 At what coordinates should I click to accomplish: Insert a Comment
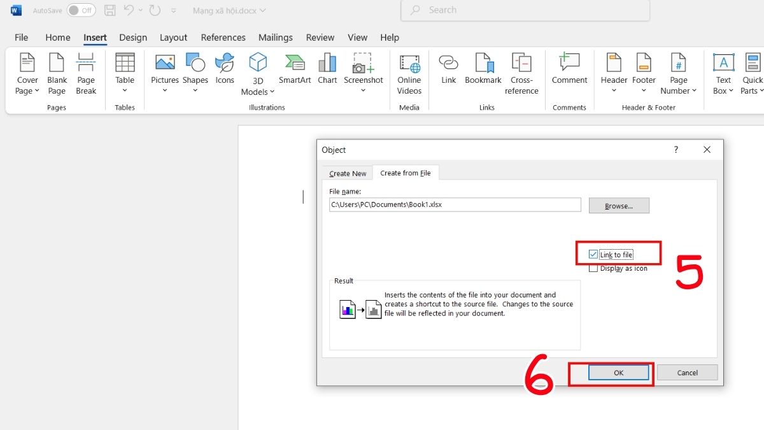coord(569,70)
